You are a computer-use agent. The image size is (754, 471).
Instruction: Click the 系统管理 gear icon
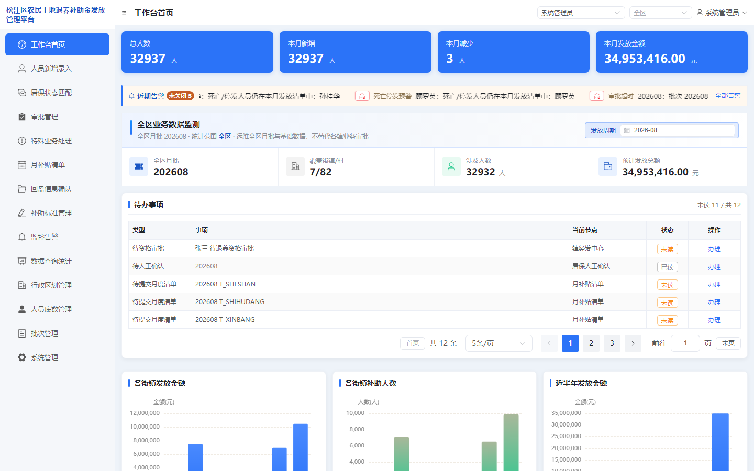(x=22, y=357)
